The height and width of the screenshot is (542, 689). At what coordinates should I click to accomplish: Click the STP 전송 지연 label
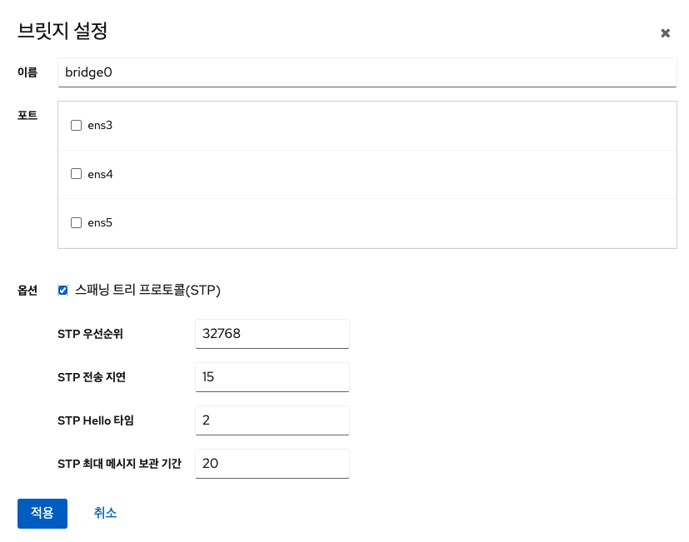pos(92,377)
